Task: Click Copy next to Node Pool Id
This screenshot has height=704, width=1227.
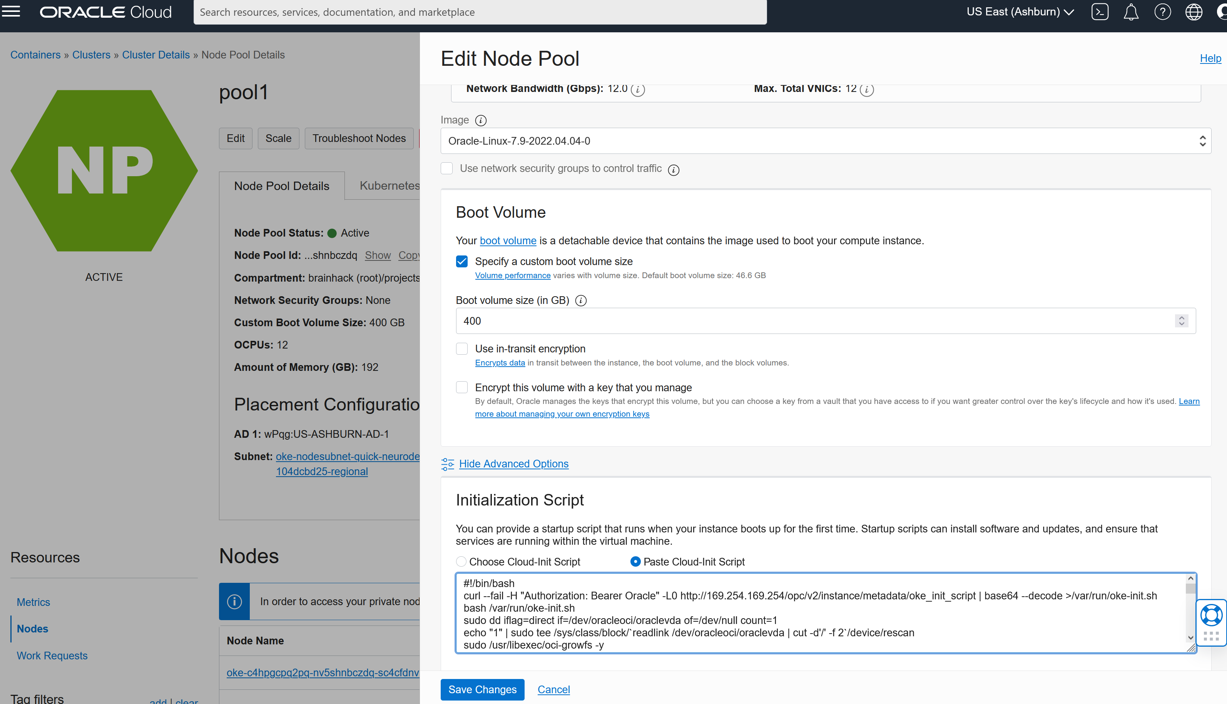Action: [409, 255]
